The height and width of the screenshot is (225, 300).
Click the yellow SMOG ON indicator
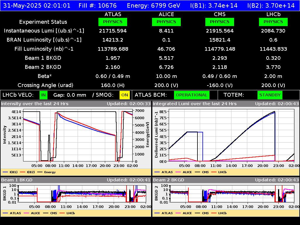click(x=125, y=95)
